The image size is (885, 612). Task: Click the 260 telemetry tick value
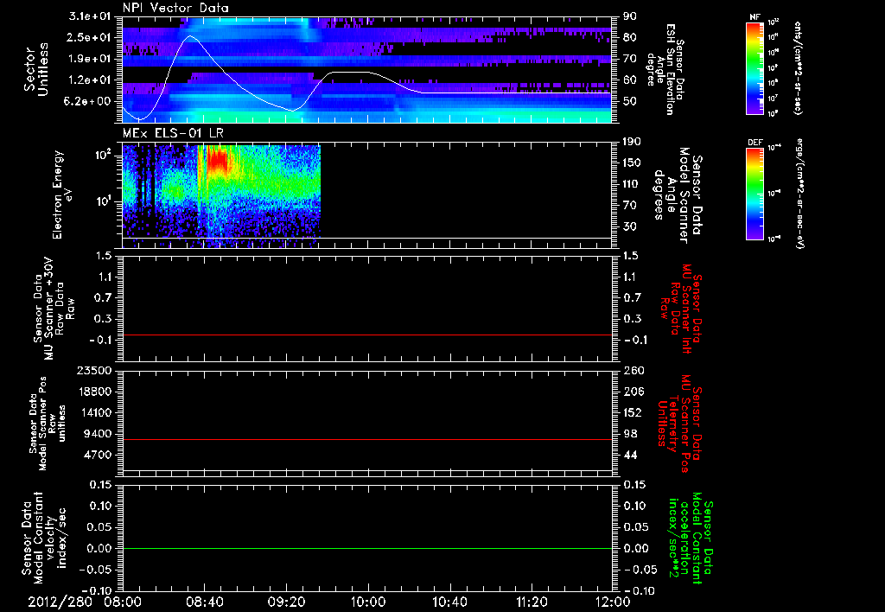pos(633,371)
